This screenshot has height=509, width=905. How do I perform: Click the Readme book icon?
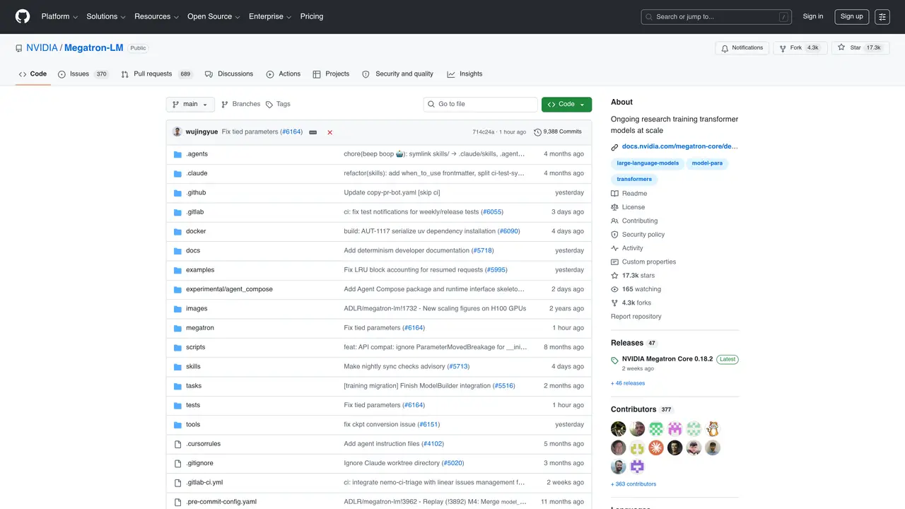(x=615, y=194)
